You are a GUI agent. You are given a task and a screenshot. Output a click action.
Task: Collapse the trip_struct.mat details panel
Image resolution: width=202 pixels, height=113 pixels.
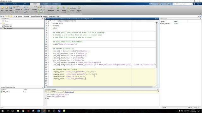point(42,87)
